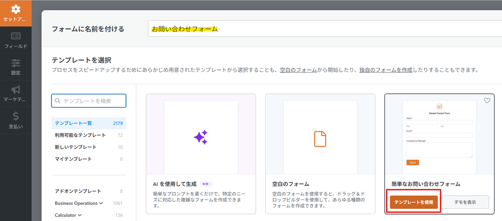Click the 1061 count beside Business Operations
This screenshot has width=502, height=221.
(118, 203)
